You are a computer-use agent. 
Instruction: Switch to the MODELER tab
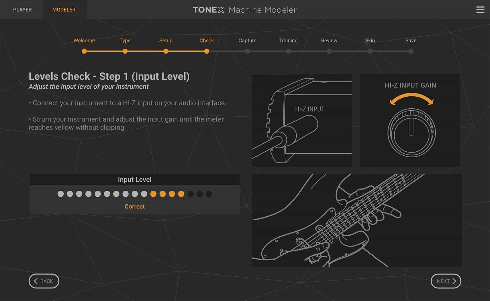pyautogui.click(x=64, y=9)
